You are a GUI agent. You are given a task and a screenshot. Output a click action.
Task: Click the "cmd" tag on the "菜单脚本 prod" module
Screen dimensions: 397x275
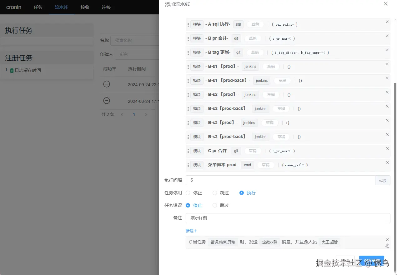click(x=247, y=165)
